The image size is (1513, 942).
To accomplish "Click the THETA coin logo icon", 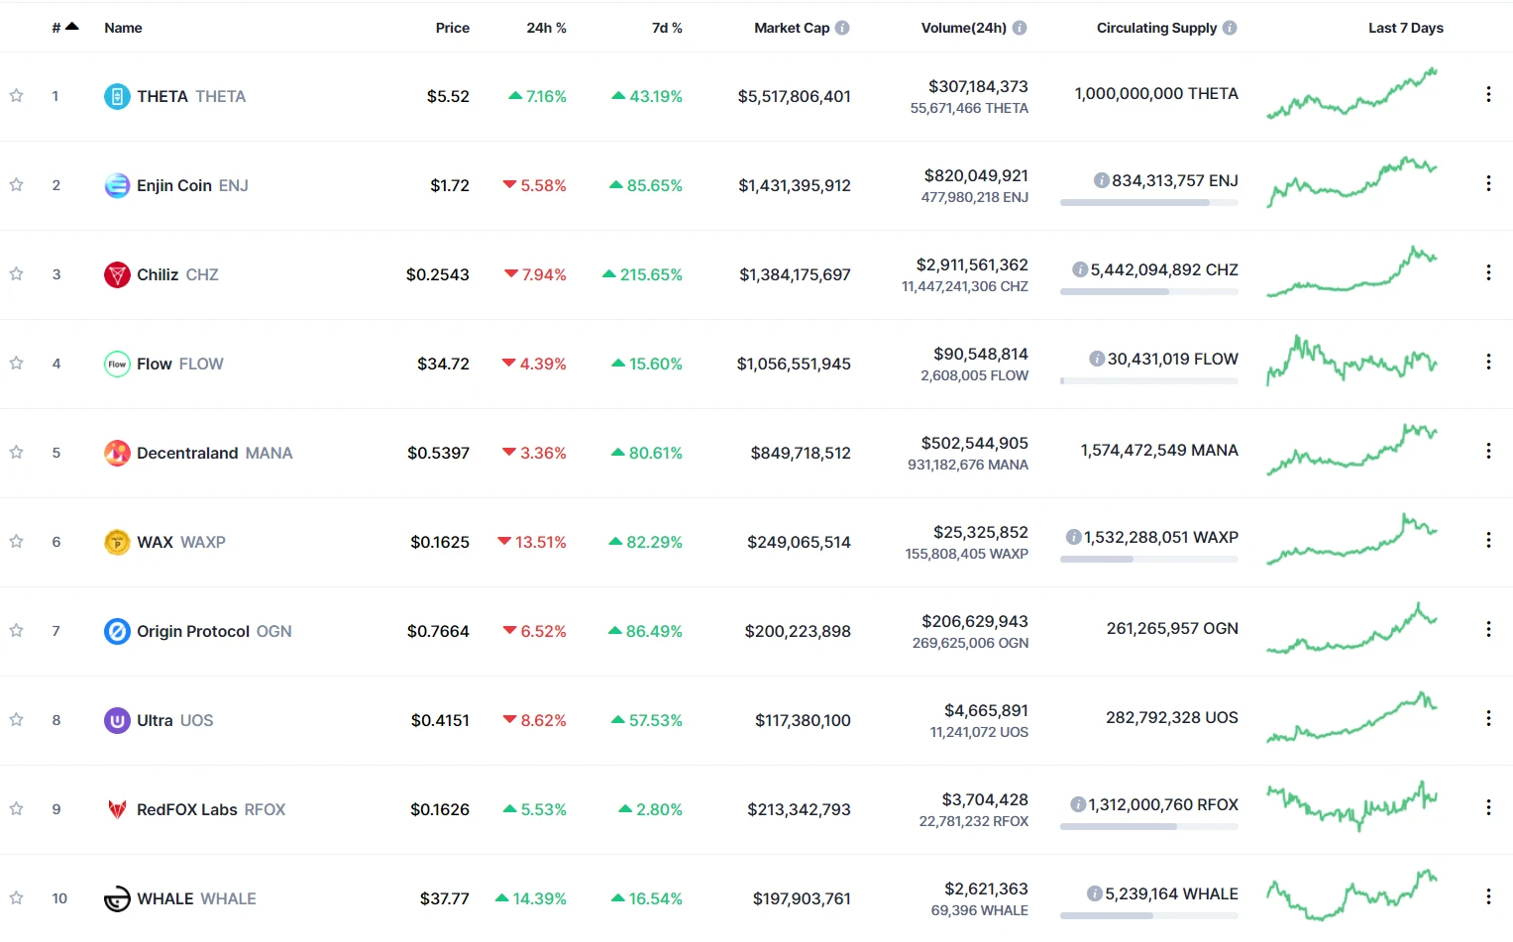I will click(117, 96).
